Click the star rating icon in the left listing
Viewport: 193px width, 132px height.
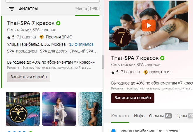(9, 38)
